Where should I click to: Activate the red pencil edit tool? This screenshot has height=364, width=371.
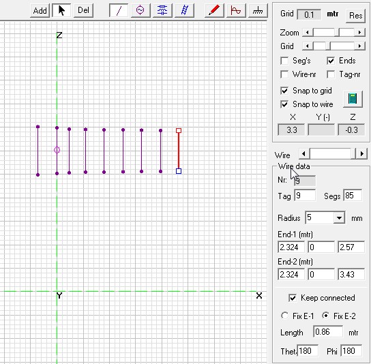(214, 10)
